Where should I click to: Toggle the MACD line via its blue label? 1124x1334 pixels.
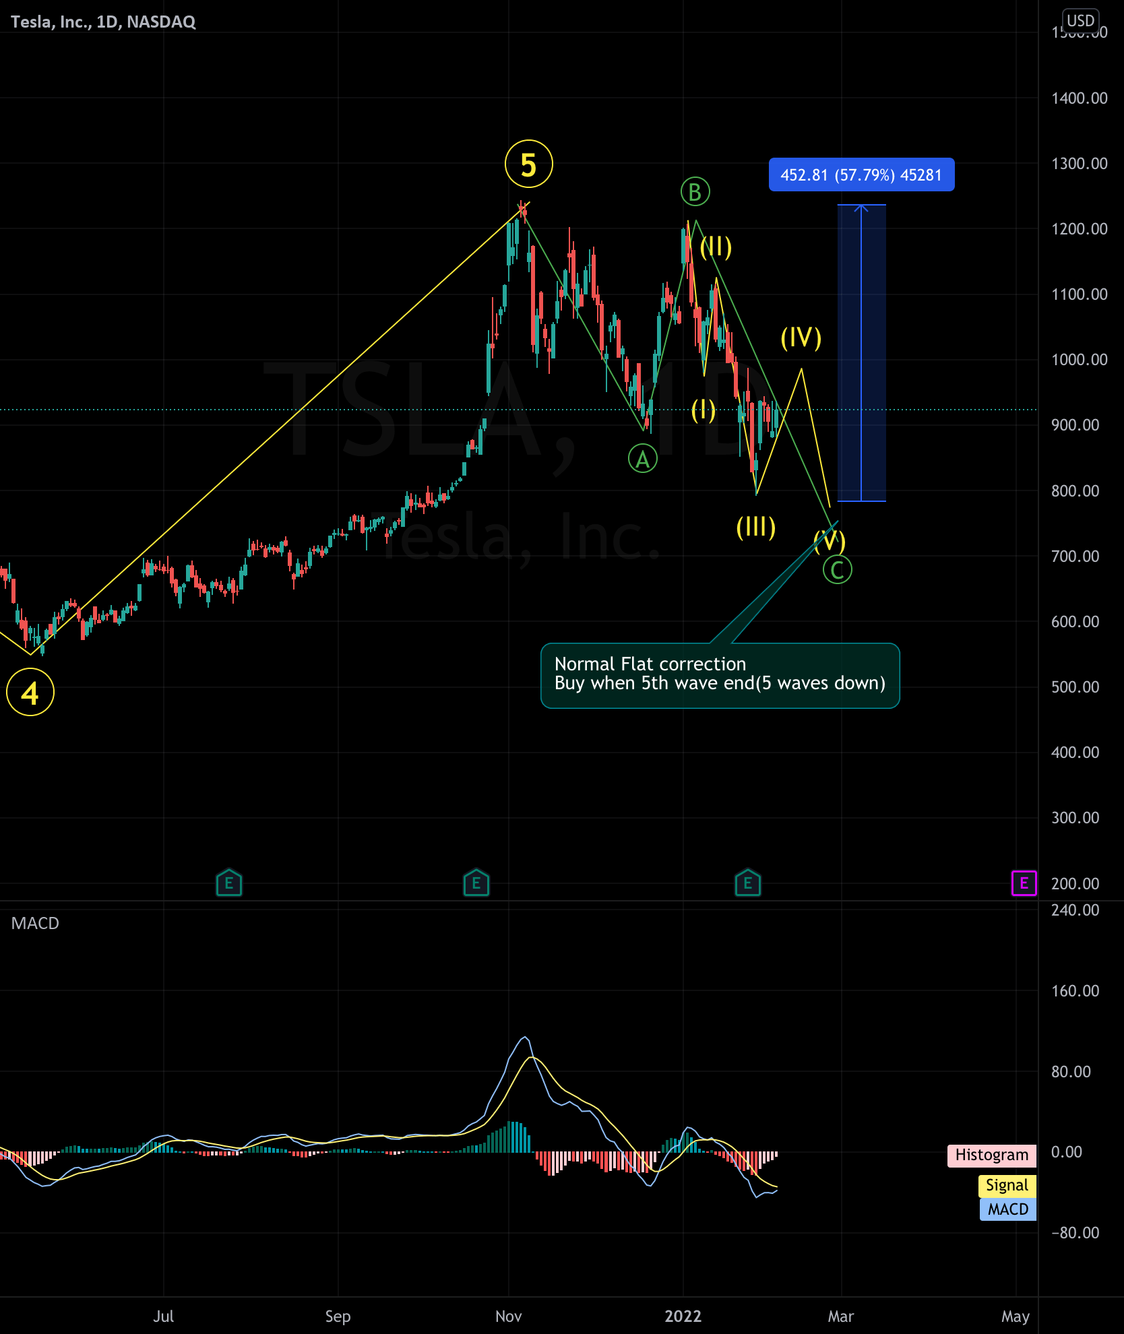tap(1007, 1209)
